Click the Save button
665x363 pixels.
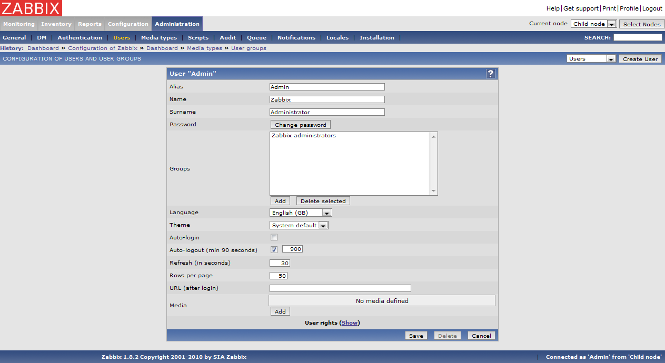pyautogui.click(x=415, y=336)
